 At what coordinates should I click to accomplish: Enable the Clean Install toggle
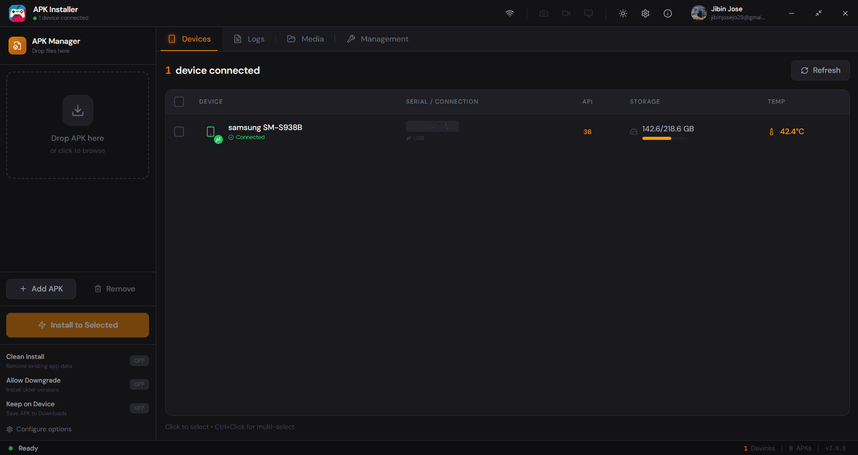point(139,360)
